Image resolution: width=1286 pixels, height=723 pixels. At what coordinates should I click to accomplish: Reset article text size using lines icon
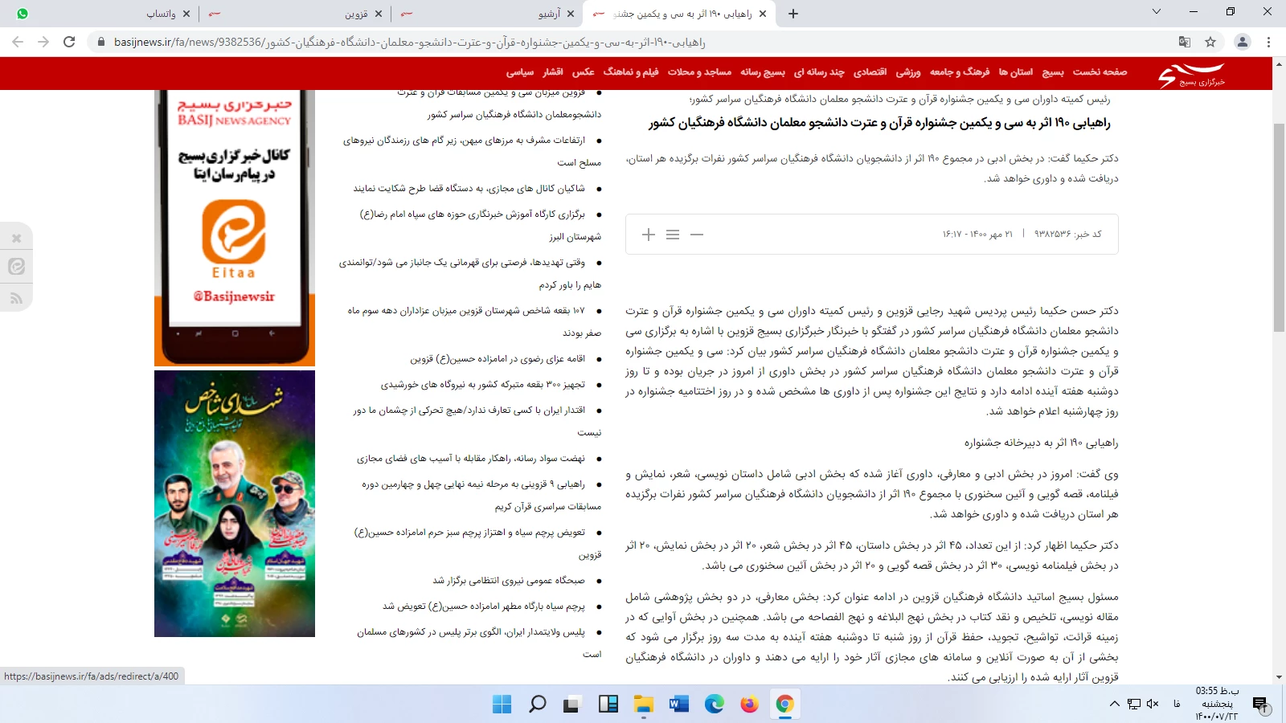pyautogui.click(x=673, y=235)
